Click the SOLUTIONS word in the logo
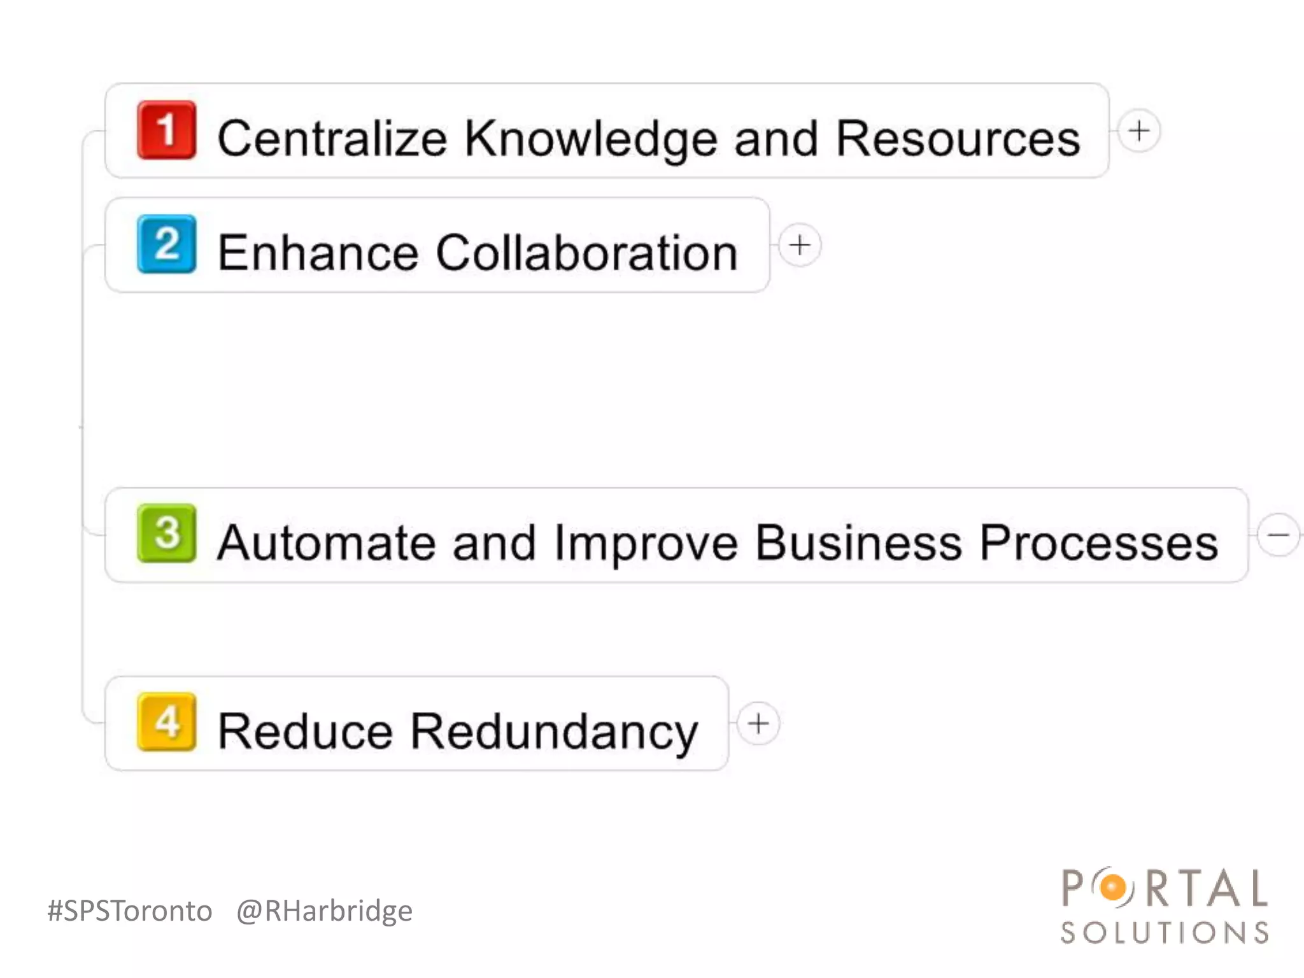This screenshot has height=978, width=1304. point(1165,933)
